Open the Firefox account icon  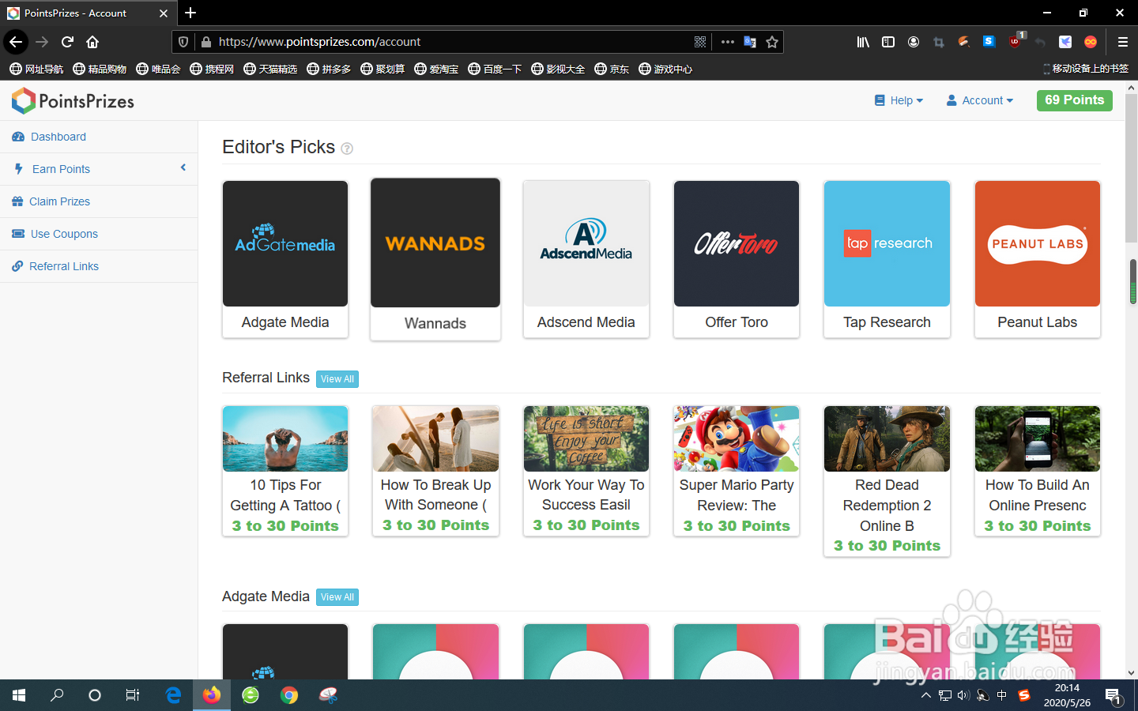(x=914, y=42)
